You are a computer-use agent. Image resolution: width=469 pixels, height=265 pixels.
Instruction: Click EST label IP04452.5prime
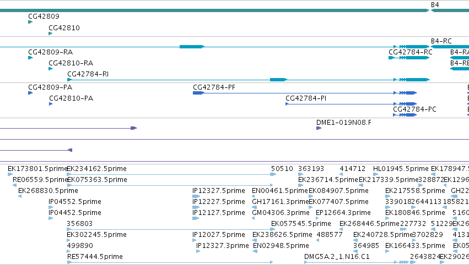[75, 213]
